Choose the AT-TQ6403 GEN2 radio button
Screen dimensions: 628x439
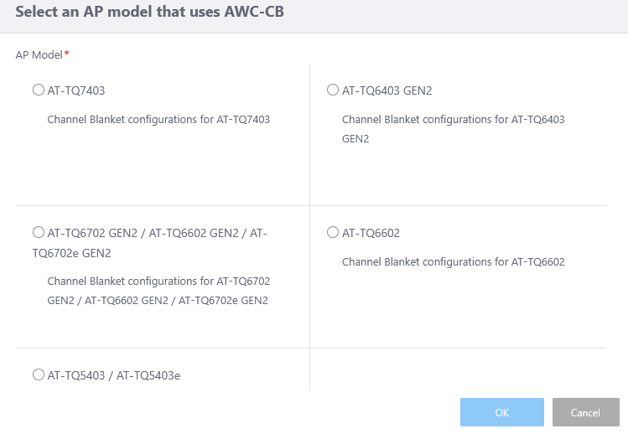point(333,90)
